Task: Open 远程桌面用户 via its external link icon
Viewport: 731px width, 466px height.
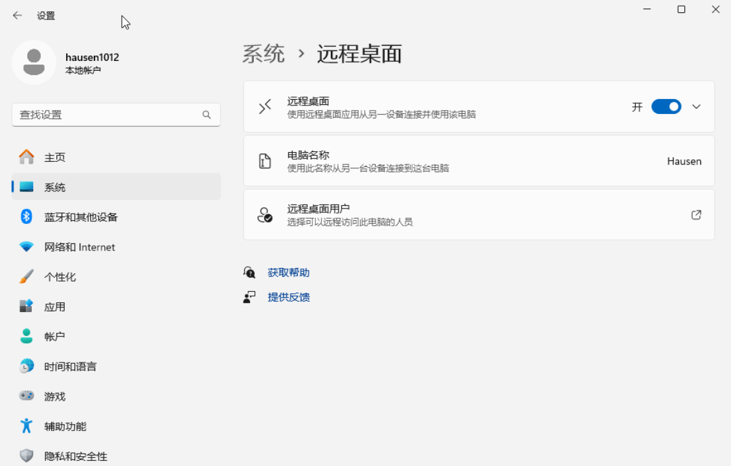Action: [696, 214]
